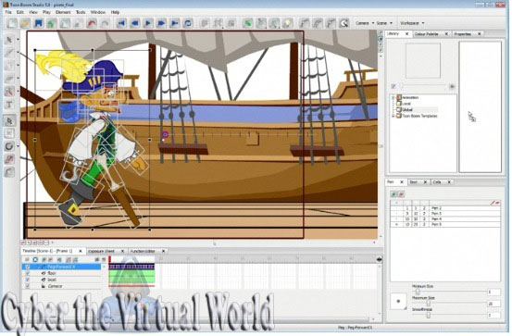Click the pen-eraser icon in pen list header
The image size is (512, 336).
495,203
